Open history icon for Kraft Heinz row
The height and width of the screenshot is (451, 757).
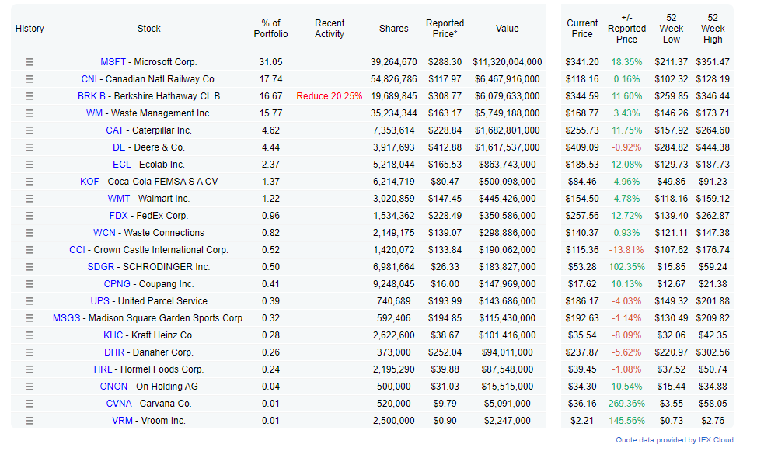[x=30, y=335]
